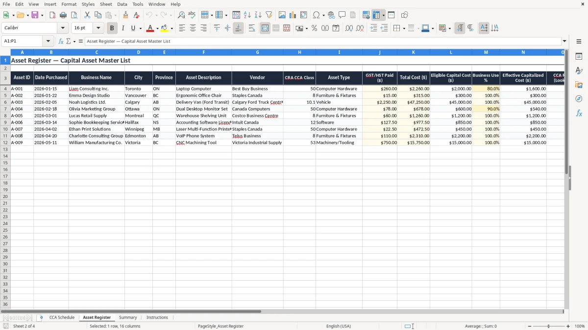588x330 pixels.
Task: Run the Spelling check icon
Action: 192,15
